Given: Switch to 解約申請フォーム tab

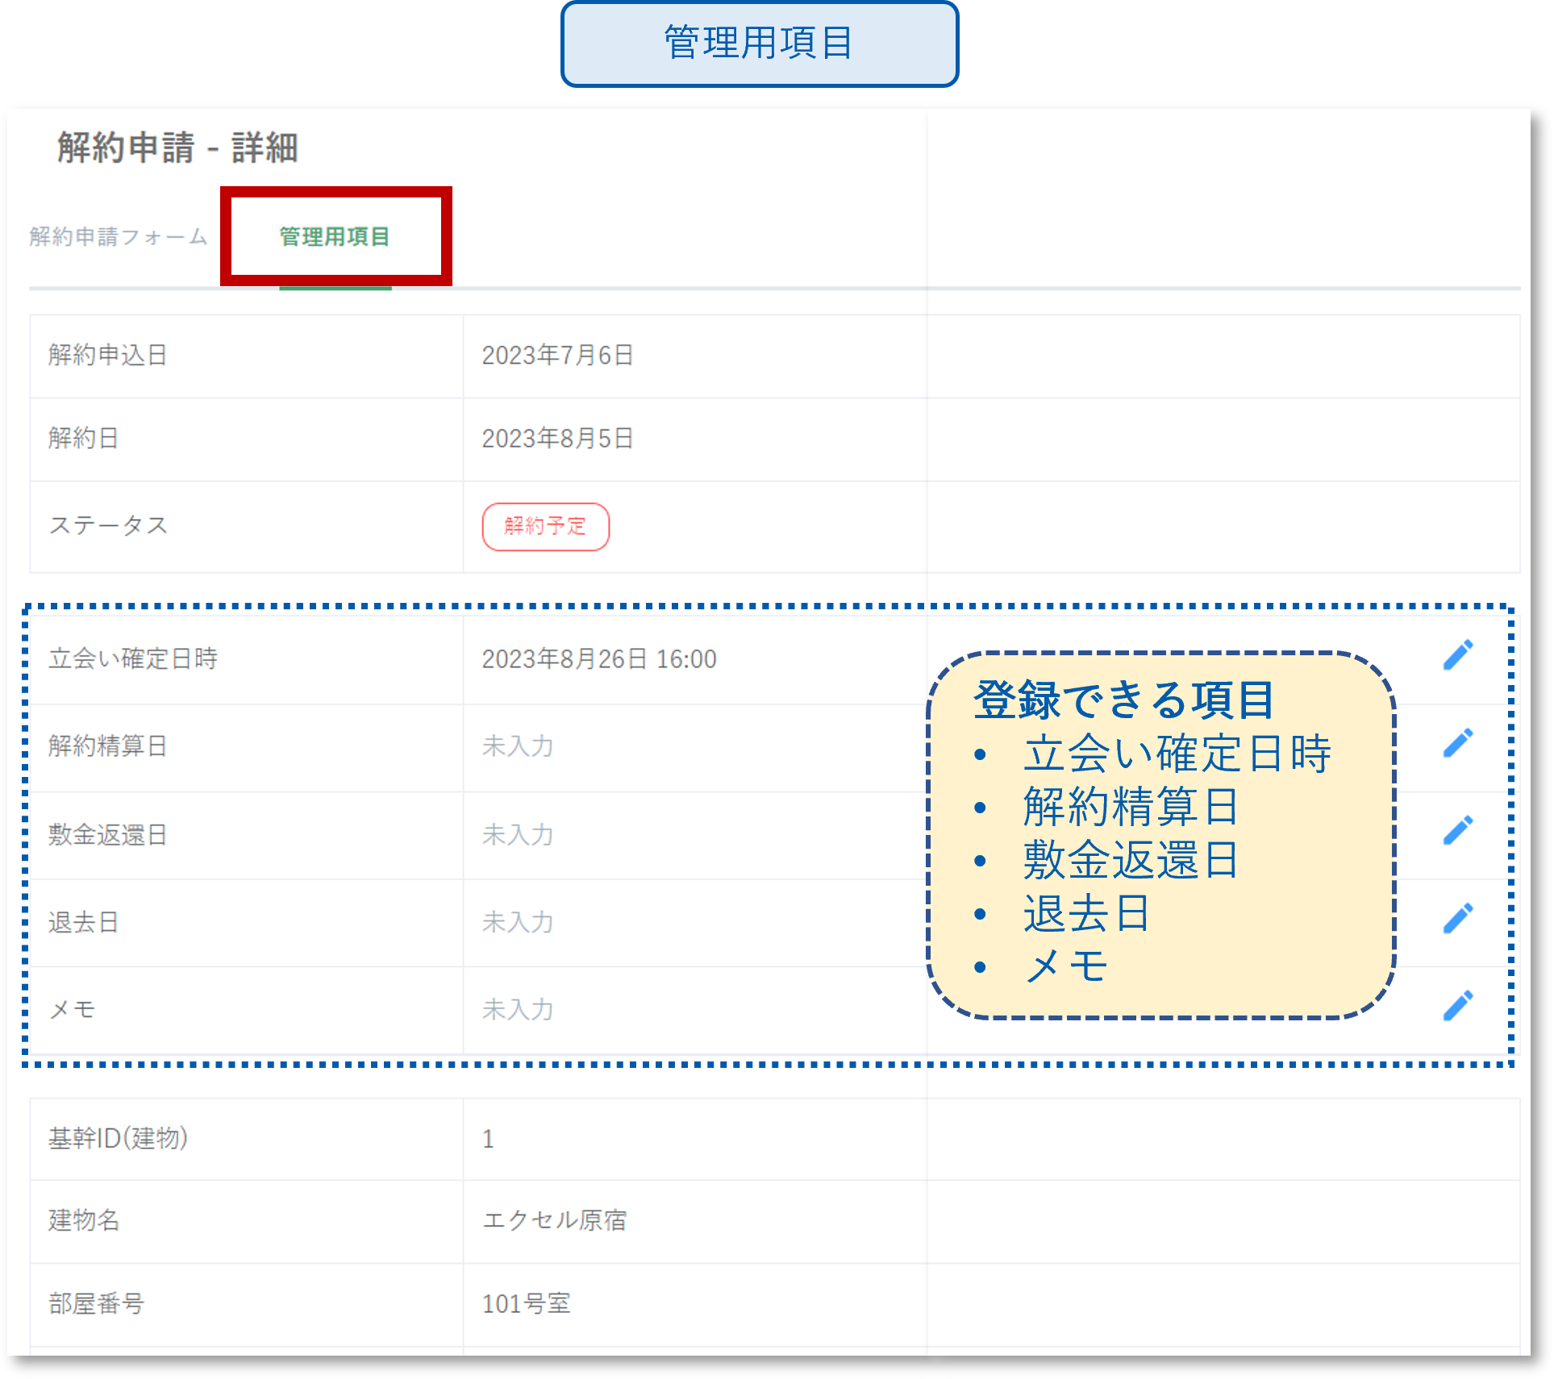Looking at the screenshot, I should [x=119, y=237].
